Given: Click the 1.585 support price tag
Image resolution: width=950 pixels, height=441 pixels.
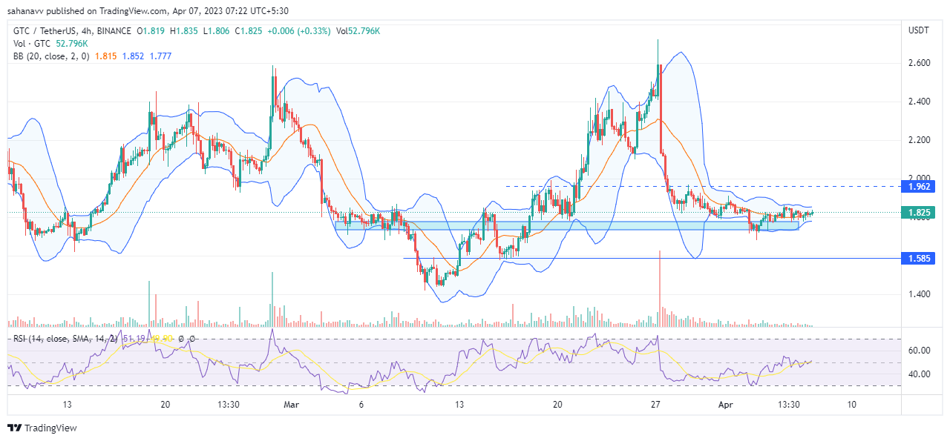Looking at the screenshot, I should [919, 259].
